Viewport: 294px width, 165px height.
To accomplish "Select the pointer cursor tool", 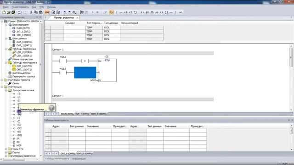I will 112,12.
